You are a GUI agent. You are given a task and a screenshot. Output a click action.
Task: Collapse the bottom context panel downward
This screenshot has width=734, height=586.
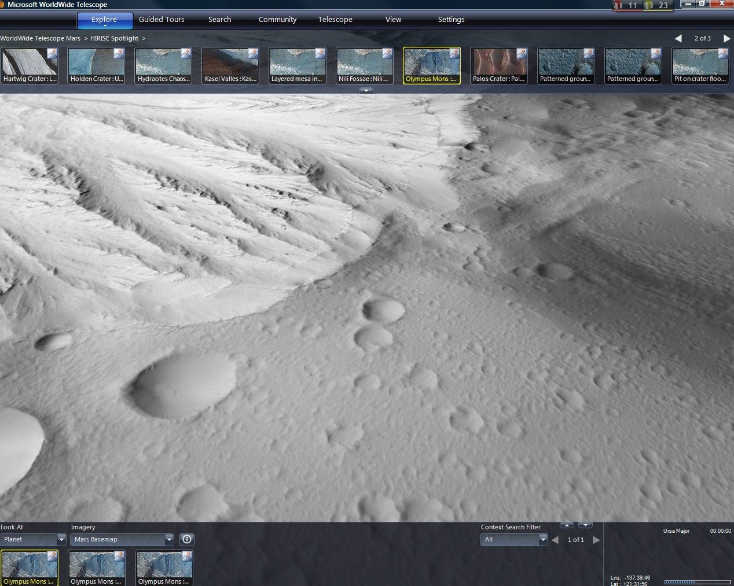click(585, 525)
